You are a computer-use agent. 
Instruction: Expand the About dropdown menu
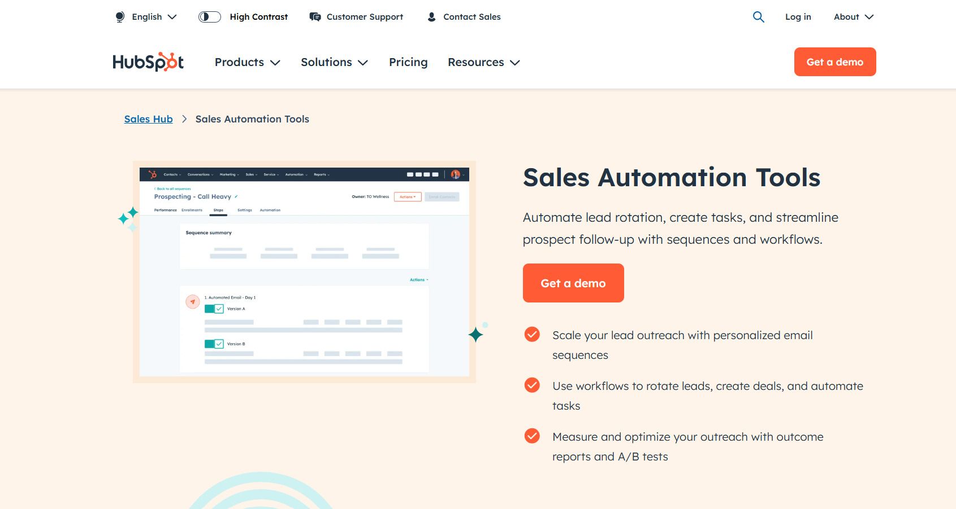[x=854, y=17]
